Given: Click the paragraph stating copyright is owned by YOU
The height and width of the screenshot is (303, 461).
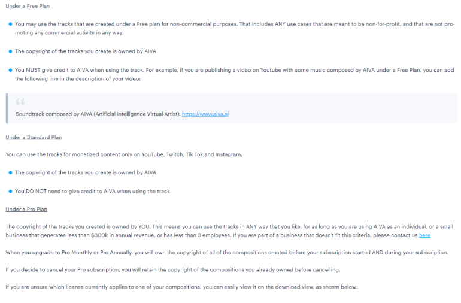Looking at the screenshot, I should (229, 231).
